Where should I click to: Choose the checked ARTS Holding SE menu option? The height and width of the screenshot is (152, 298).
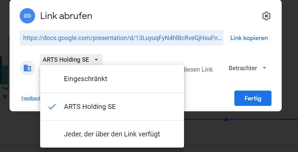tap(90, 107)
